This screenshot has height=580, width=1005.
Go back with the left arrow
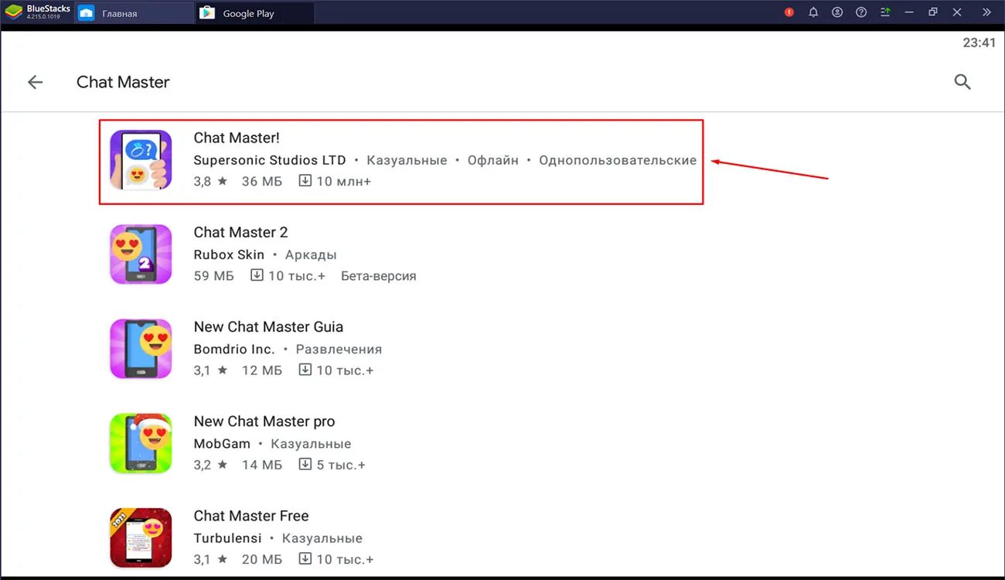point(36,82)
